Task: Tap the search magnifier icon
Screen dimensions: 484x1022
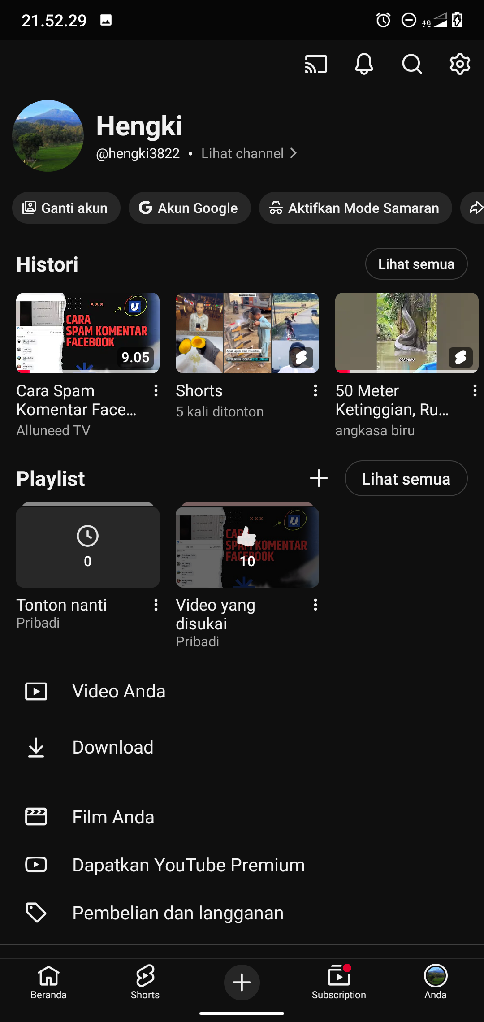Action: coord(412,64)
